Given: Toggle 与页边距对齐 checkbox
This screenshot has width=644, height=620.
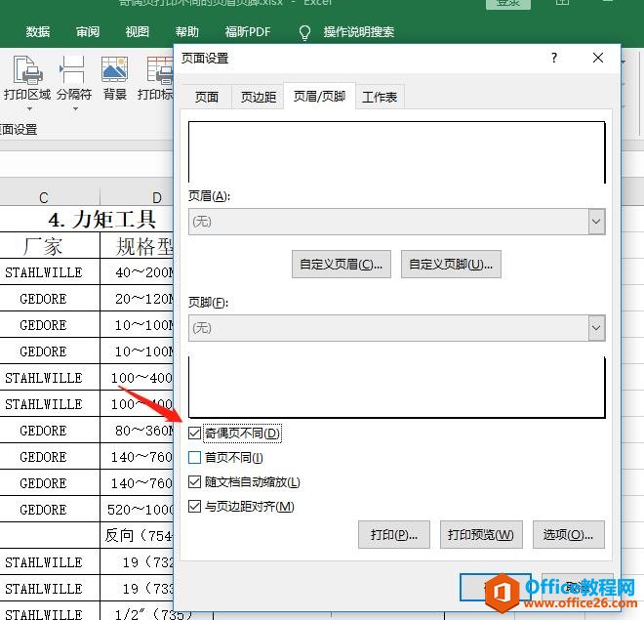Looking at the screenshot, I should tap(195, 506).
